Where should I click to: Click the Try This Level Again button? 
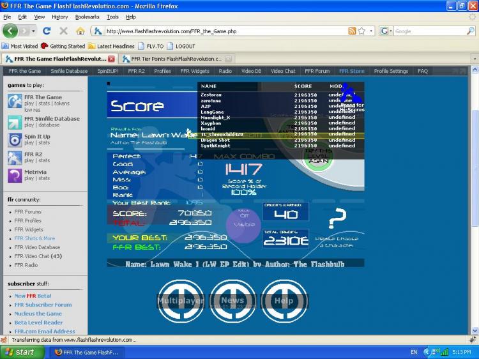tap(318, 157)
